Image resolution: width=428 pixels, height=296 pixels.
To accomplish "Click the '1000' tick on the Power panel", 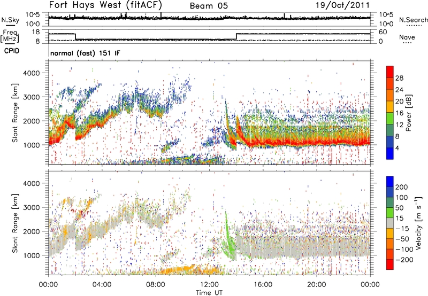I will [32, 145].
